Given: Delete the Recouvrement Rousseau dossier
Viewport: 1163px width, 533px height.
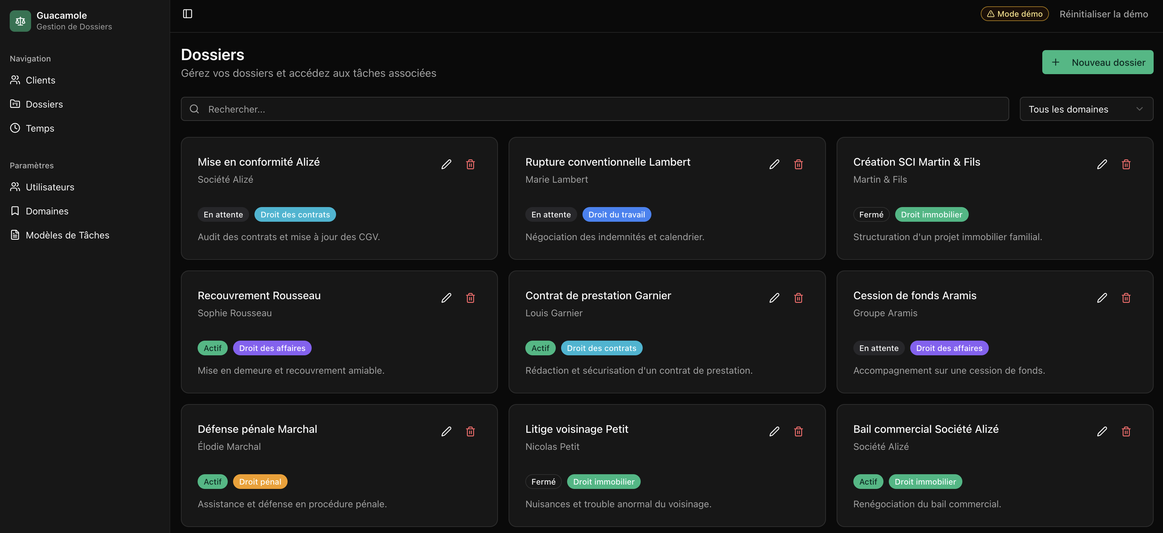Looking at the screenshot, I should (x=470, y=298).
